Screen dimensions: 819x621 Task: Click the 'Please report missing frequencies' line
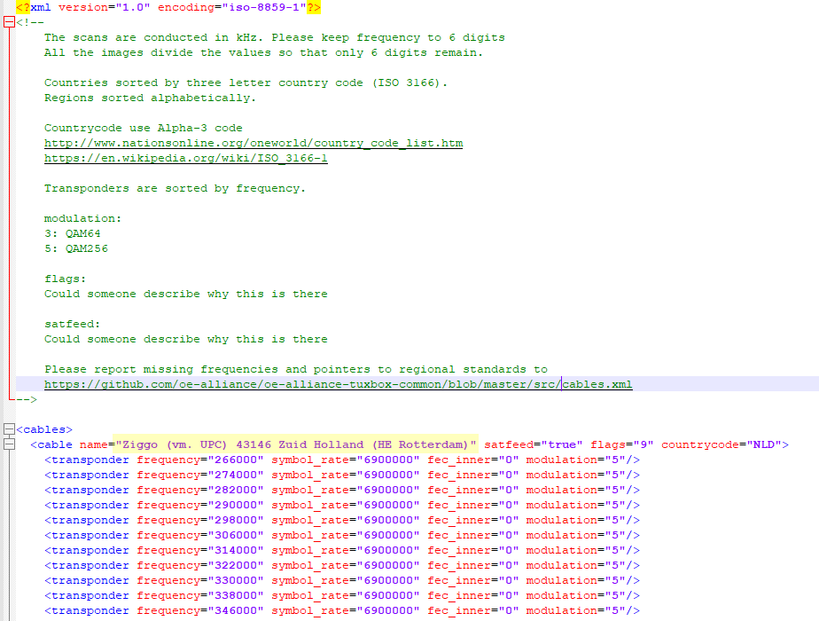tap(296, 369)
